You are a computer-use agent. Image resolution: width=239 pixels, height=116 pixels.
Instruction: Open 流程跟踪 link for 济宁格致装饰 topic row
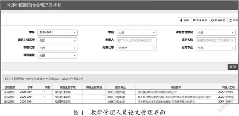pos(9,102)
